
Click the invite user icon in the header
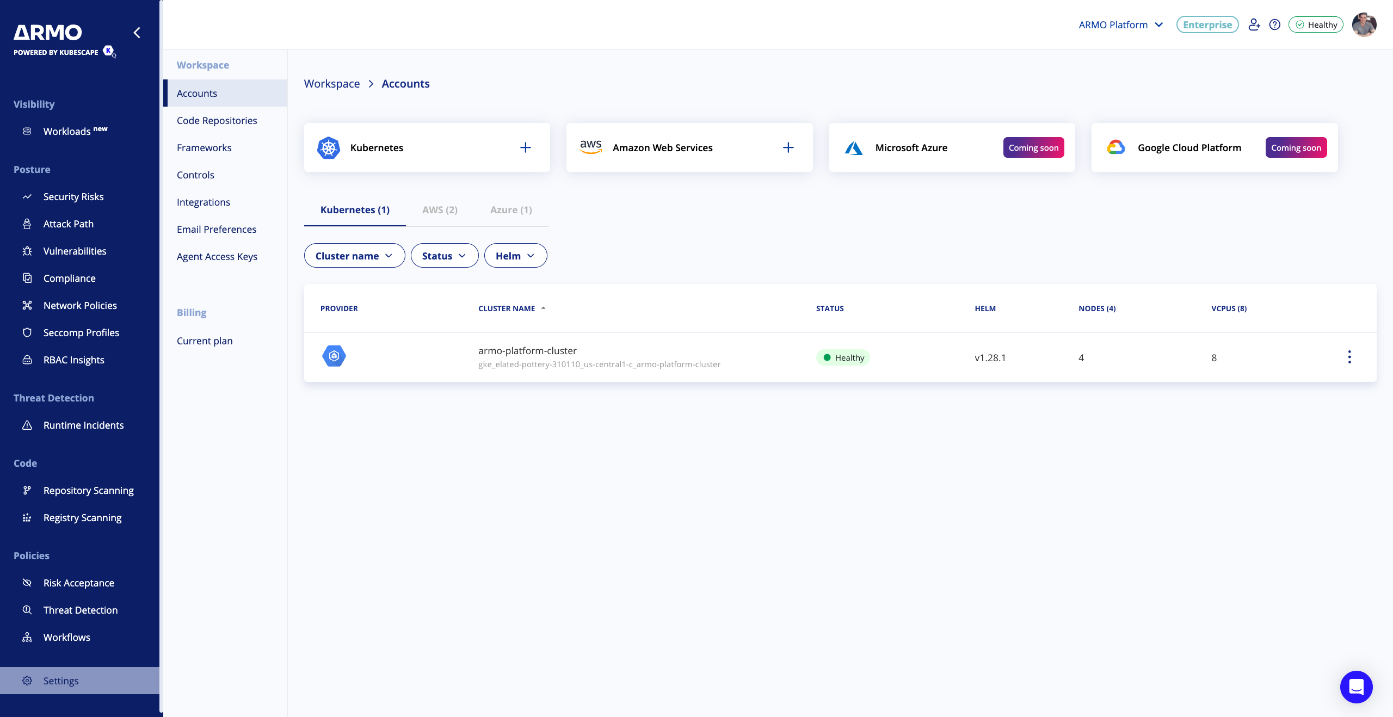[1254, 24]
